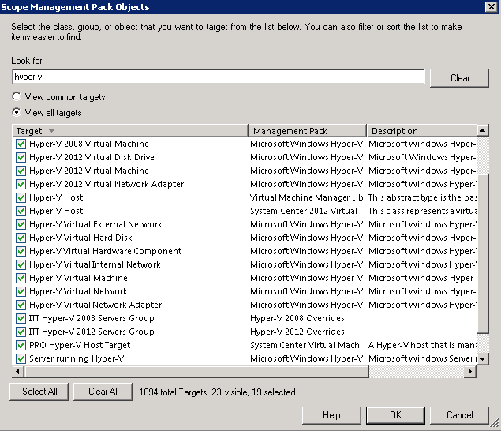Click the Select All button

coord(39,392)
